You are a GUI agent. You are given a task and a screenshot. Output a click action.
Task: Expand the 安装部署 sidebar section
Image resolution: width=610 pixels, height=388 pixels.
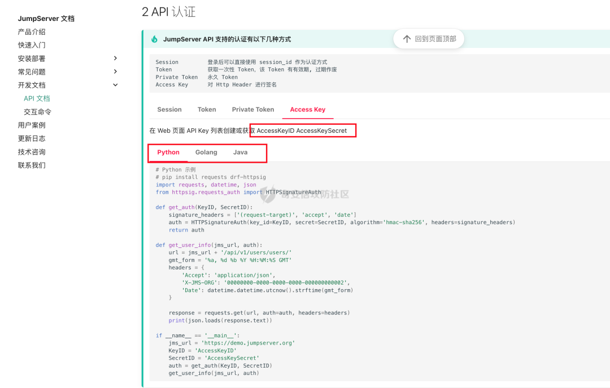[x=115, y=58]
